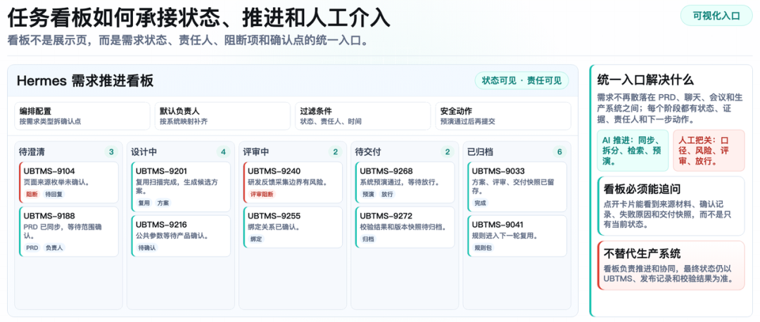Click the 复用 tag on UBTMS-9201

tap(144, 203)
